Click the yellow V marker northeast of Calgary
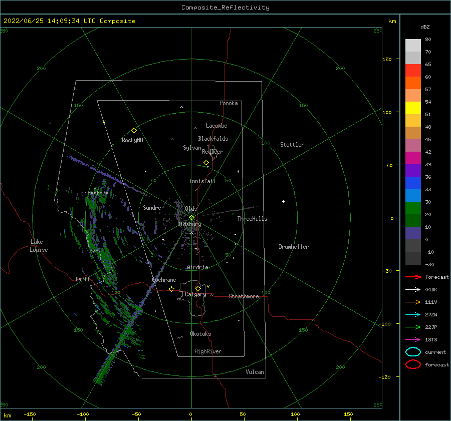Image resolution: width=451 pixels, height=421 pixels. click(208, 286)
